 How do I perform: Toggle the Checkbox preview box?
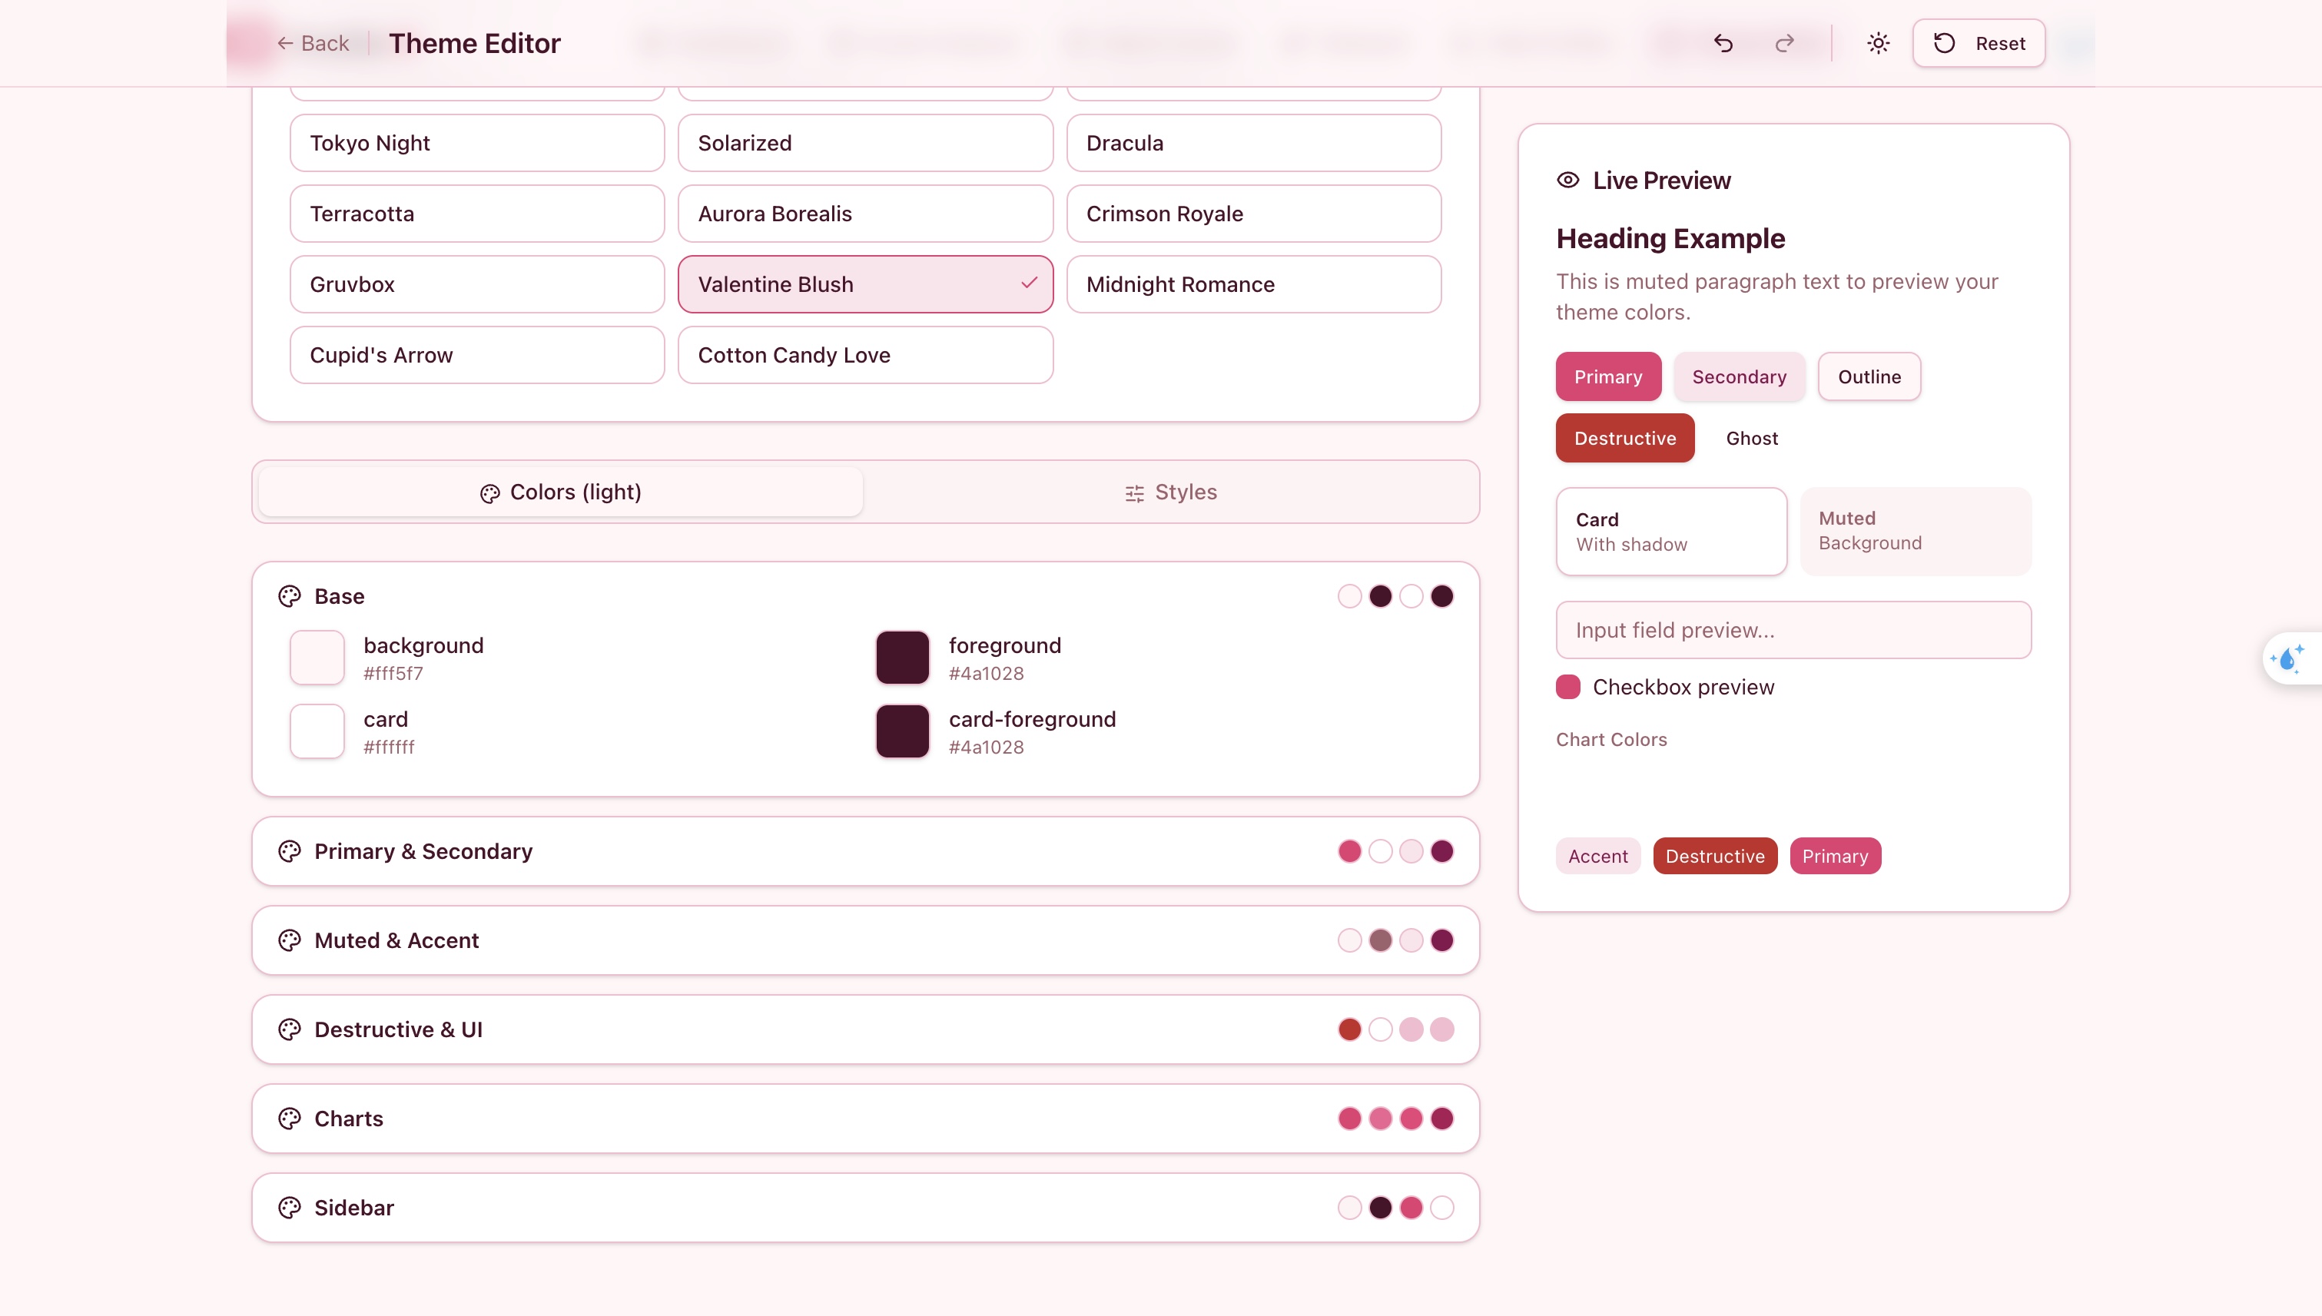(1568, 687)
